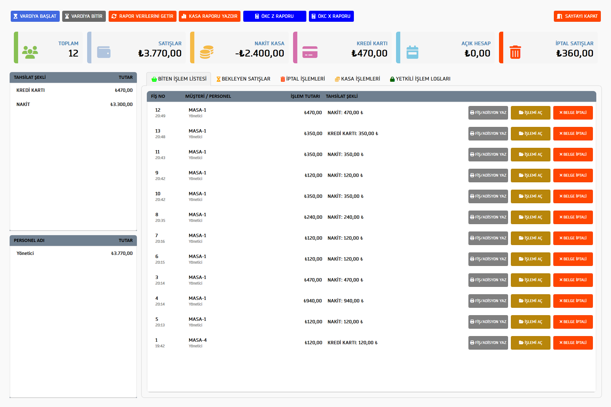Click the calendar icon in the Açık Hesap card
611x407 pixels.
point(412,52)
